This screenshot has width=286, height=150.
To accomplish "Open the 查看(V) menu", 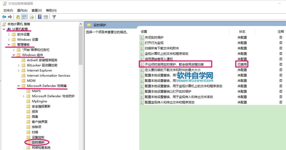I will coord(37,10).
